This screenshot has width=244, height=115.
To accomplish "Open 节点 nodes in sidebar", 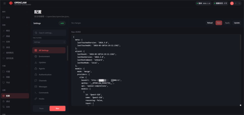I will point(15,82).
